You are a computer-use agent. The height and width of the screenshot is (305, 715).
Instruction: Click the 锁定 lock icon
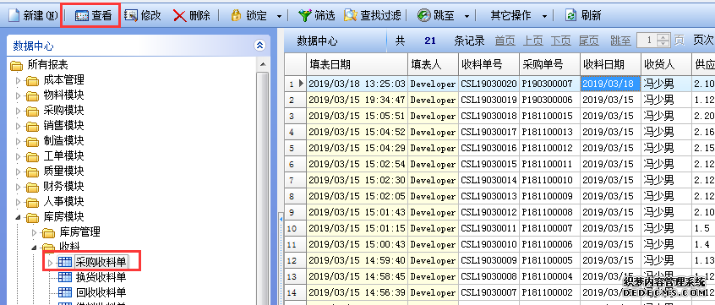[235, 15]
